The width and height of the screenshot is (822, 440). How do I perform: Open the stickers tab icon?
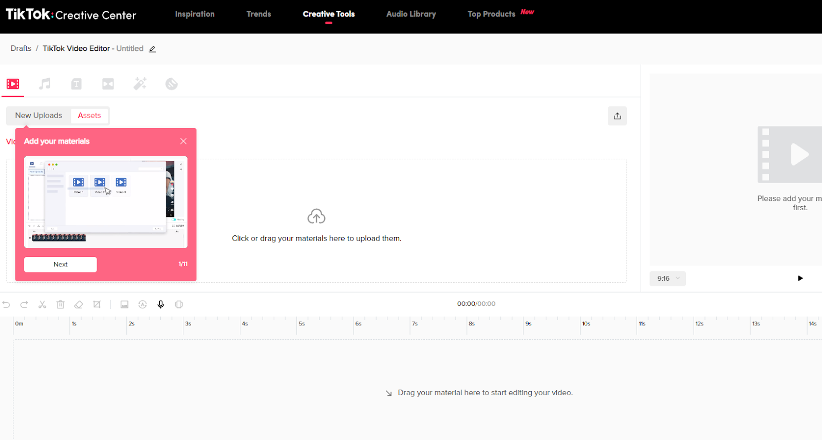click(172, 84)
